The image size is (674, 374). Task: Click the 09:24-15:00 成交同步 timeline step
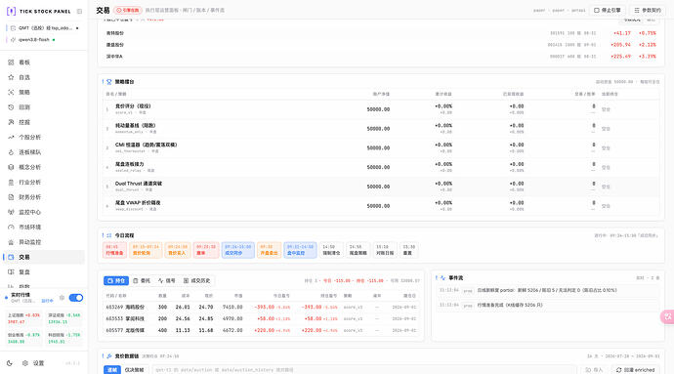[x=238, y=250]
